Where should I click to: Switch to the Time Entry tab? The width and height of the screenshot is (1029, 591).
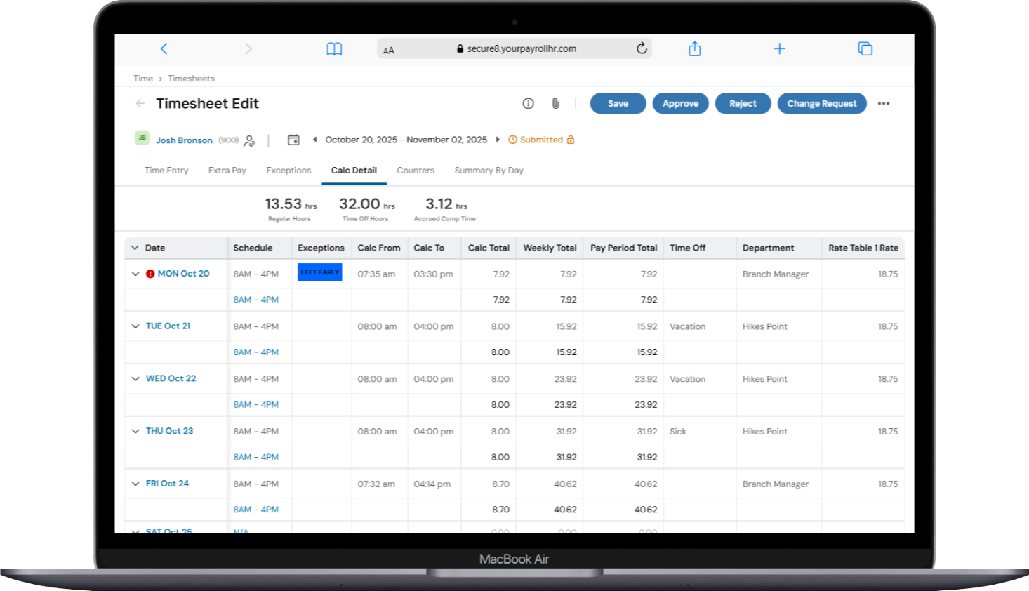pos(166,170)
